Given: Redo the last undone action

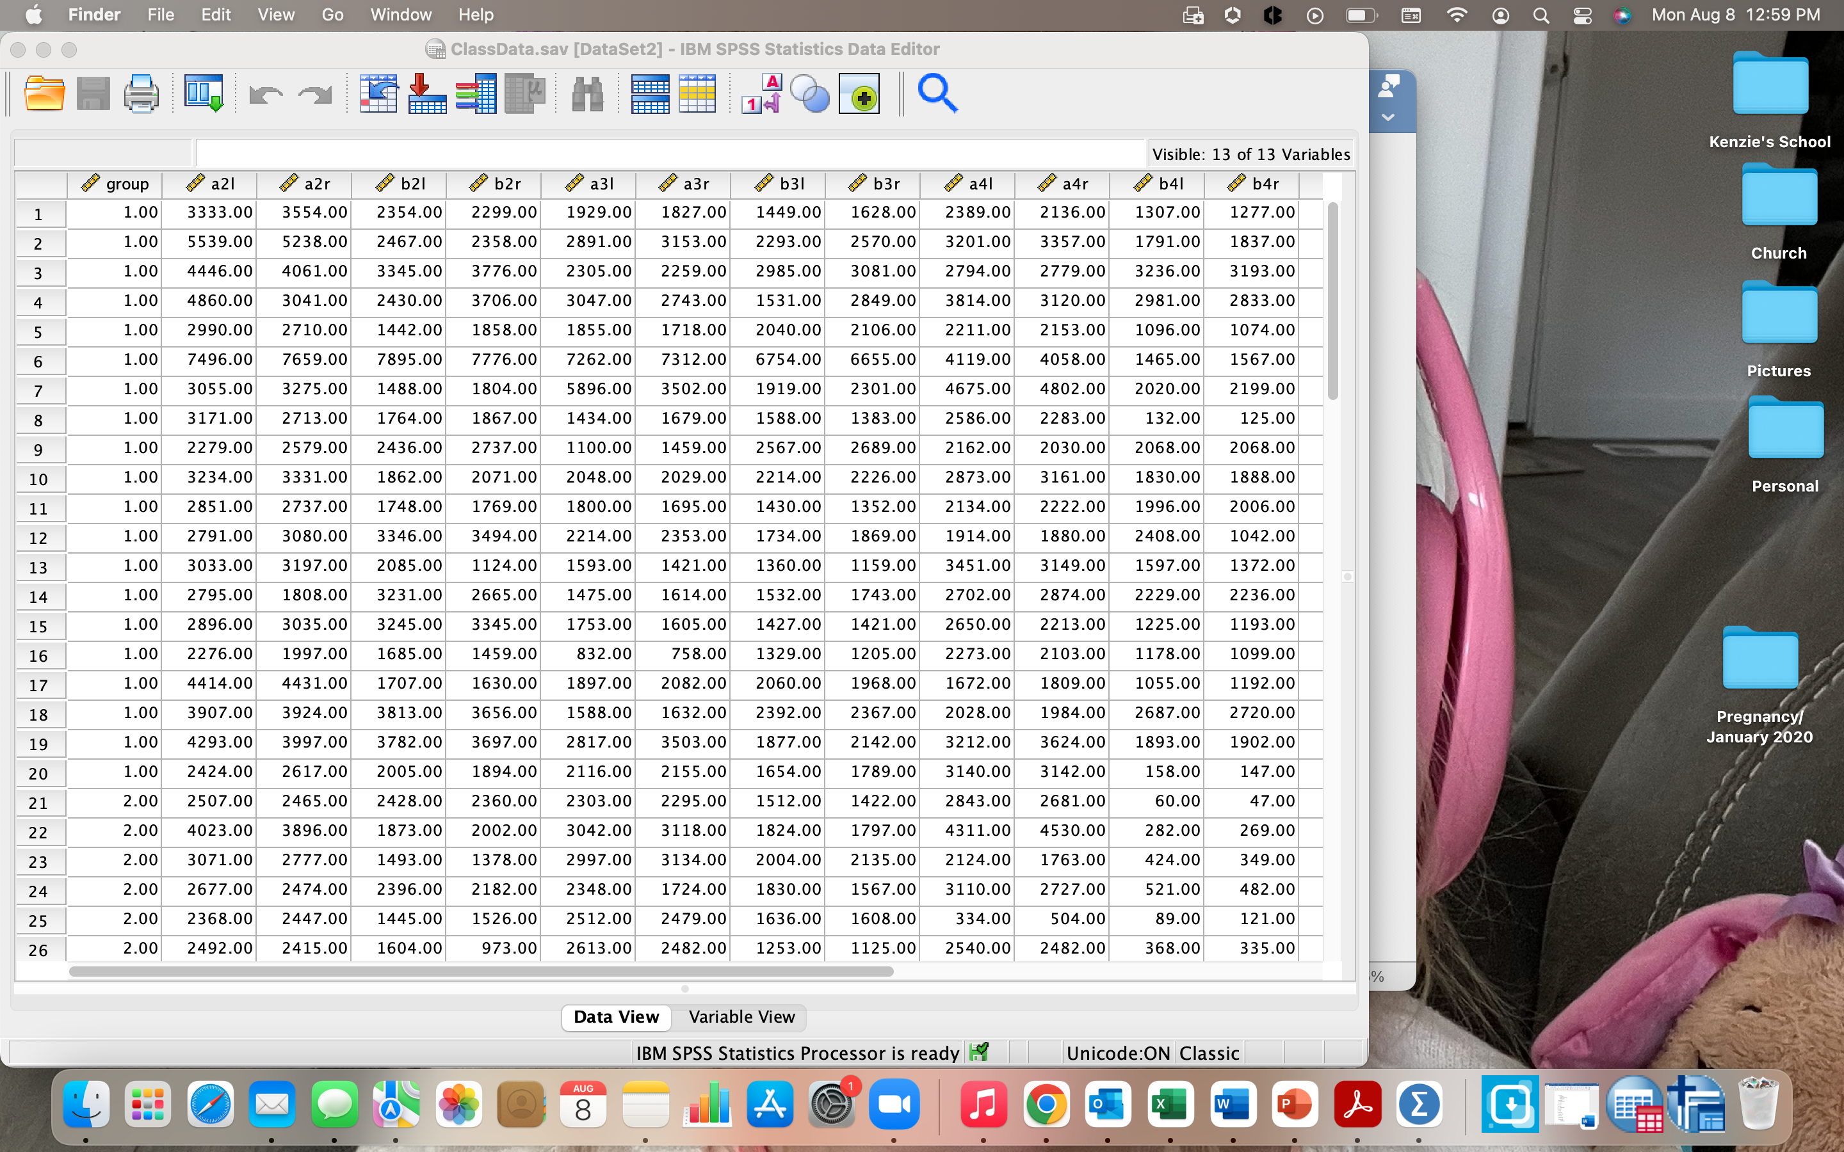Looking at the screenshot, I should pos(313,93).
